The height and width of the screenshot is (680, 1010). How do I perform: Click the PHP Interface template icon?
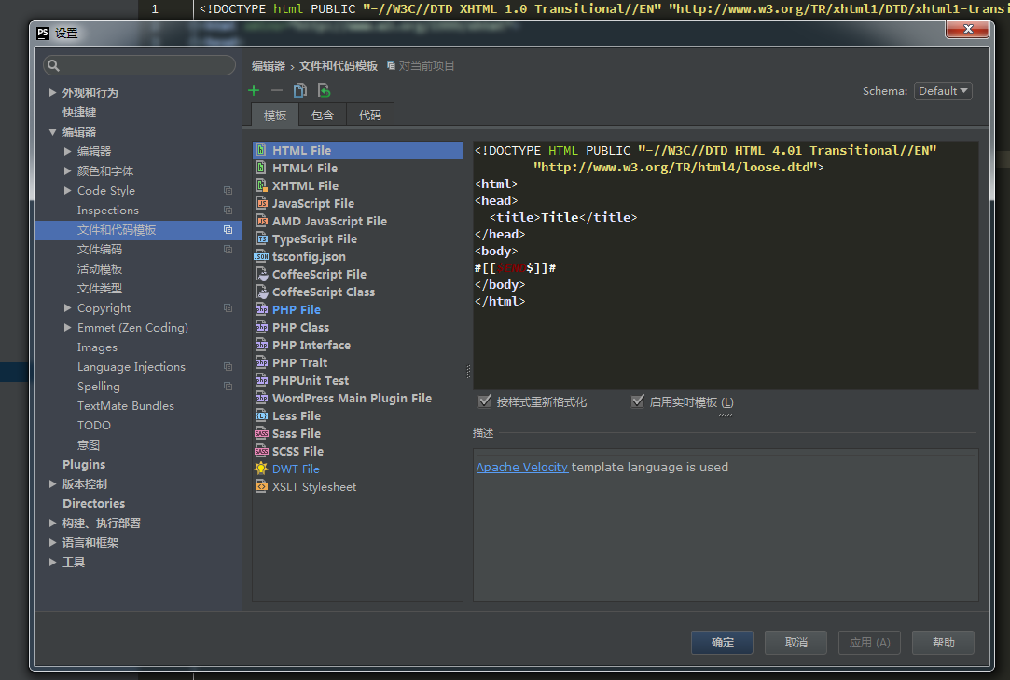click(x=261, y=345)
